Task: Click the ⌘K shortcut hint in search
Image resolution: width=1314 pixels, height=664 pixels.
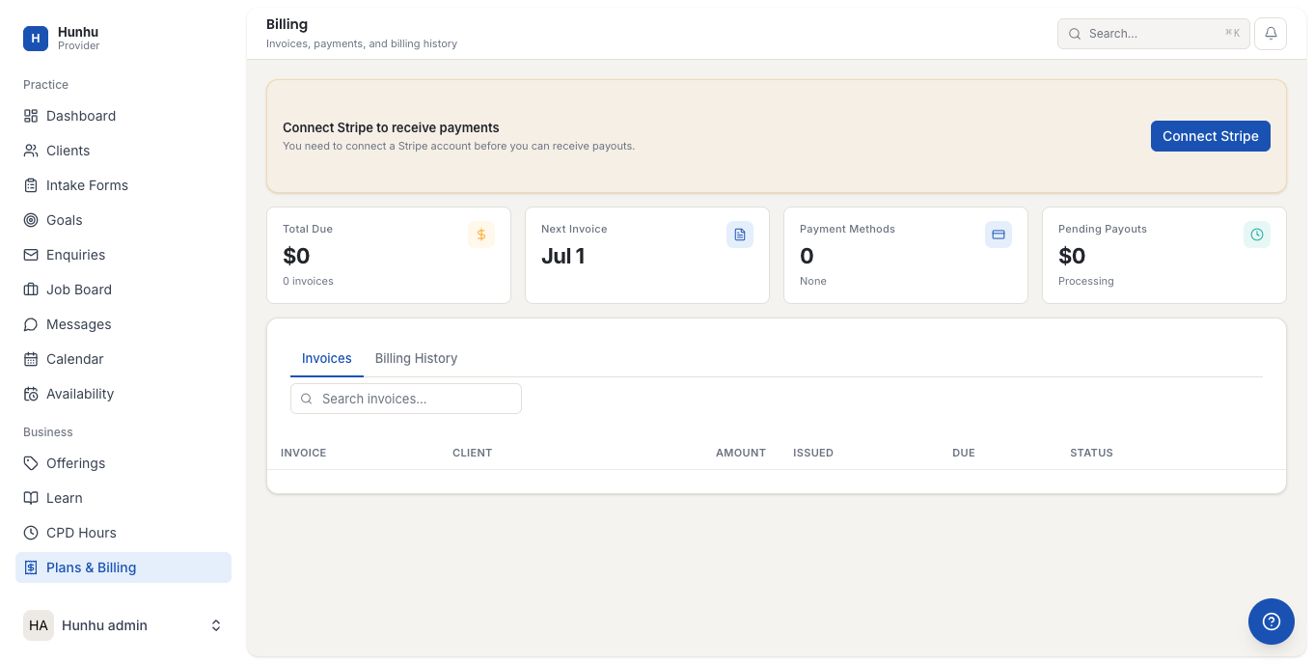Action: click(1232, 33)
